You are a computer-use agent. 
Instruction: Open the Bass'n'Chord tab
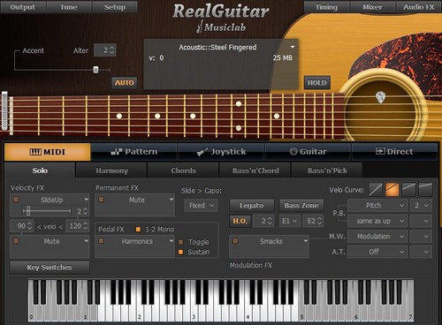click(255, 170)
